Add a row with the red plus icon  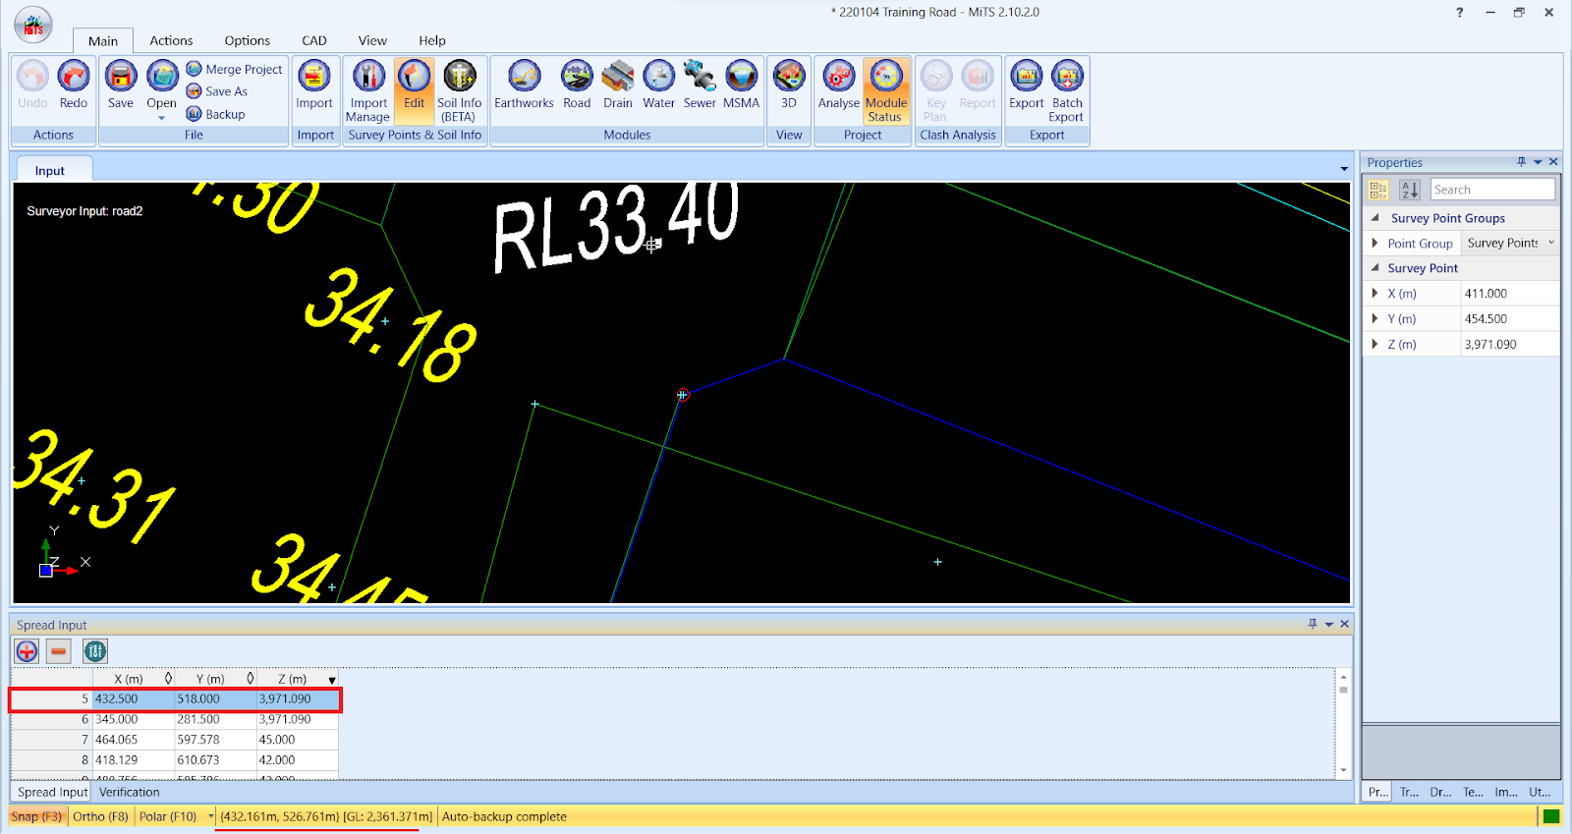pos(27,650)
